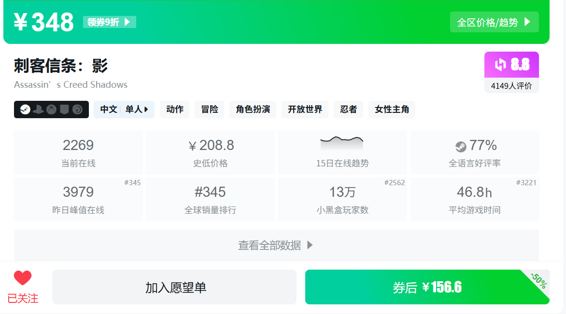The height and width of the screenshot is (314, 566).
Task: Open 全区价格/趋势 price trend
Action: 494,22
